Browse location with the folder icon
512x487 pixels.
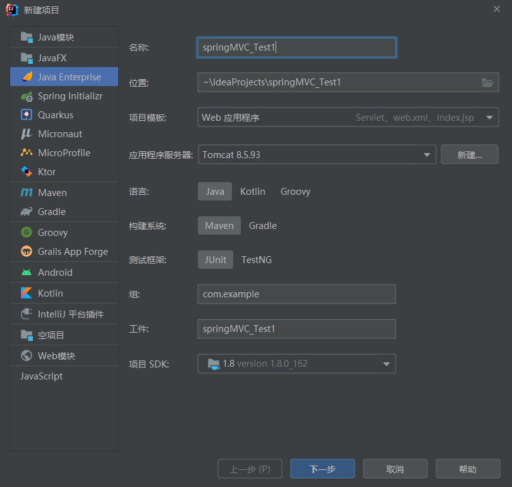(x=487, y=83)
